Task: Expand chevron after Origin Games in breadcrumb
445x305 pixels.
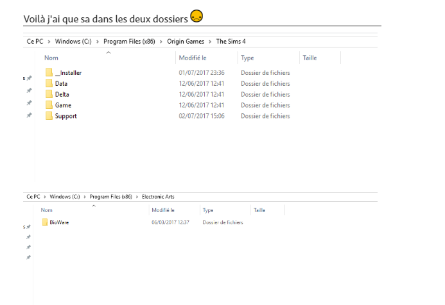Action: pyautogui.click(x=210, y=42)
